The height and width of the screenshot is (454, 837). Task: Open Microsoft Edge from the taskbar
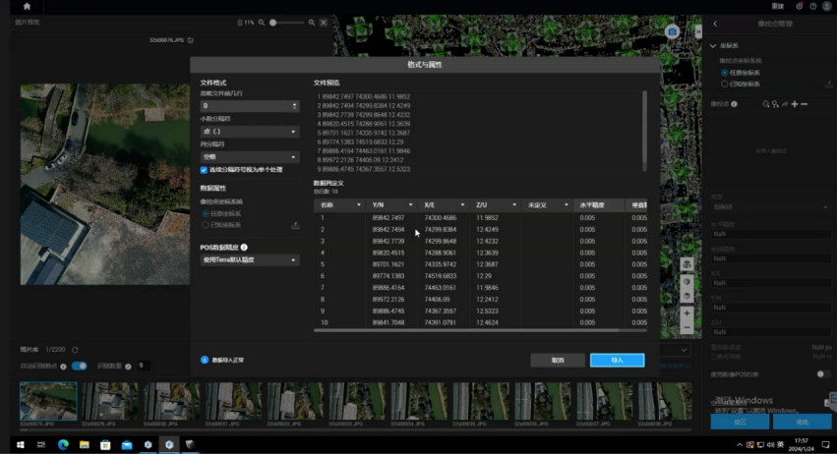[x=63, y=444]
